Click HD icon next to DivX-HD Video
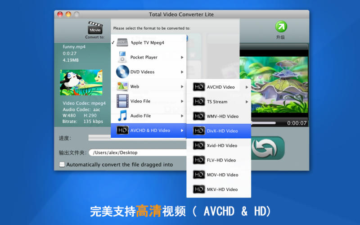Viewport: 360px width, 225px height. [x=199, y=131]
